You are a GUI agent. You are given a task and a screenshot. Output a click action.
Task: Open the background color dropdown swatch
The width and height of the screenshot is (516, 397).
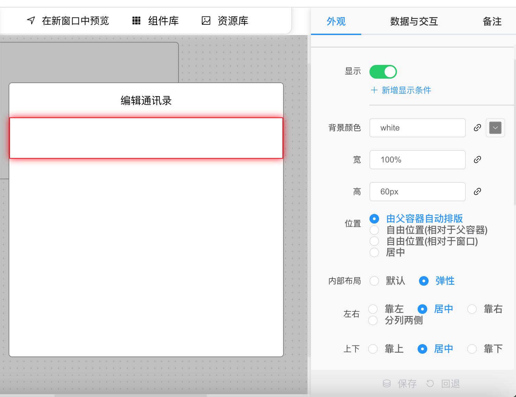pyautogui.click(x=495, y=128)
